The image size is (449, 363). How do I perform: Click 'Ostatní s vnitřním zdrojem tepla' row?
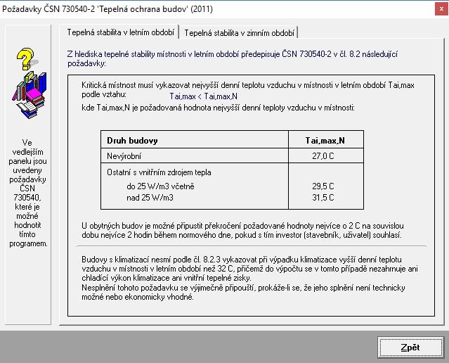(x=159, y=172)
